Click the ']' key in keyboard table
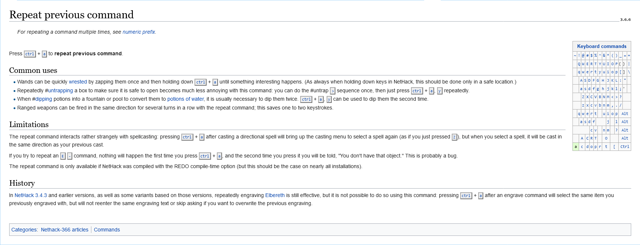 [x=624, y=72]
